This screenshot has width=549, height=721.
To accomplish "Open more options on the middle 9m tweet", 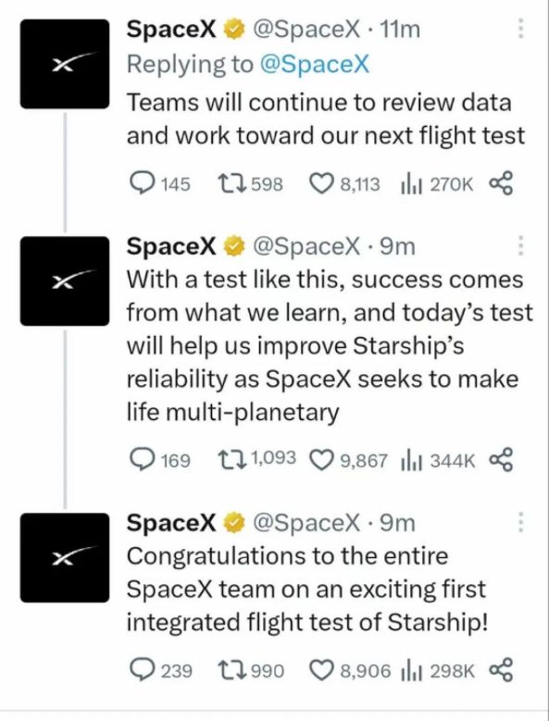I will [520, 245].
